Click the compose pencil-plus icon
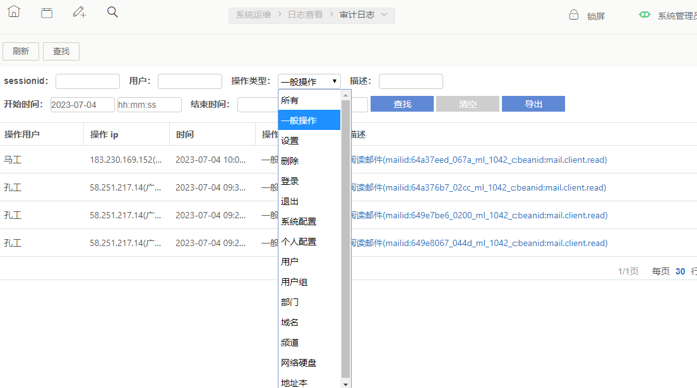This screenshot has width=697, height=388. [x=80, y=12]
